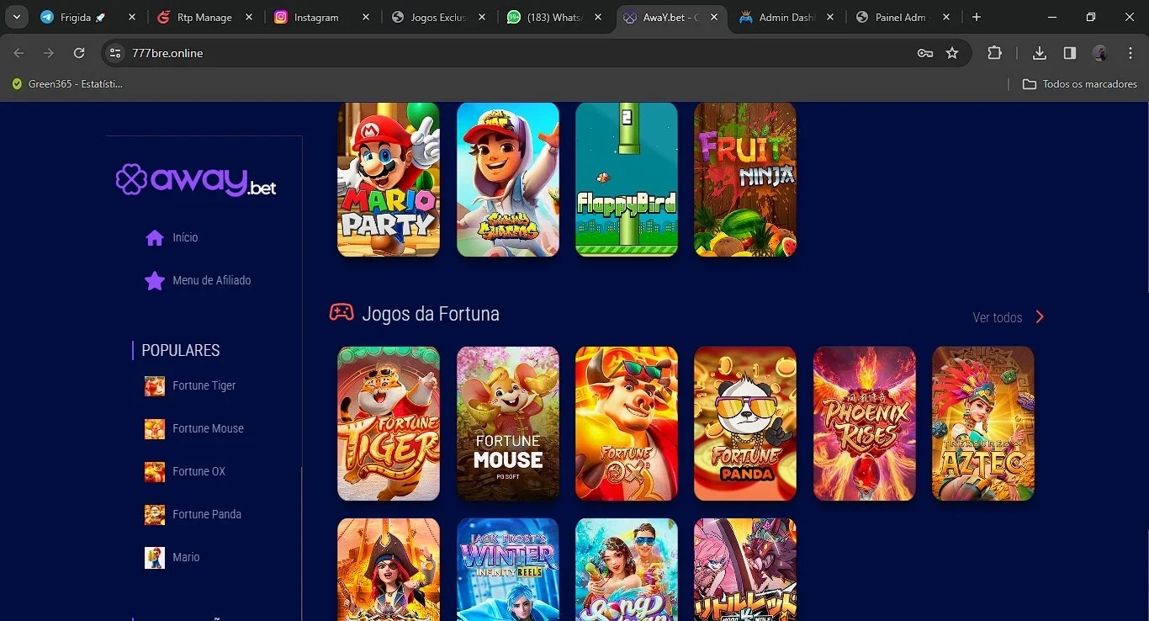Select the Fortune OX game card
The width and height of the screenshot is (1149, 621).
point(627,423)
